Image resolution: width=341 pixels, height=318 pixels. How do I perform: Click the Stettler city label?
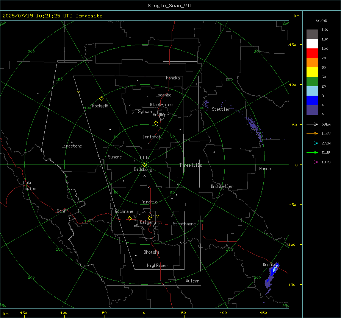(221, 109)
